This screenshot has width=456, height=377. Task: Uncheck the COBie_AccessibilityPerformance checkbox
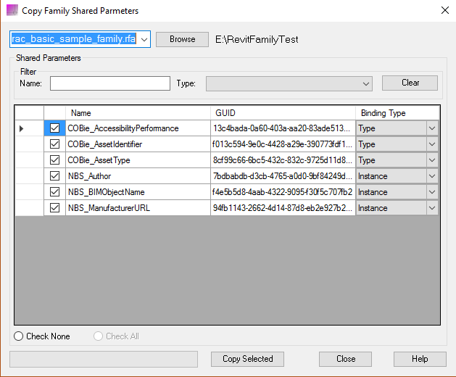[54, 128]
